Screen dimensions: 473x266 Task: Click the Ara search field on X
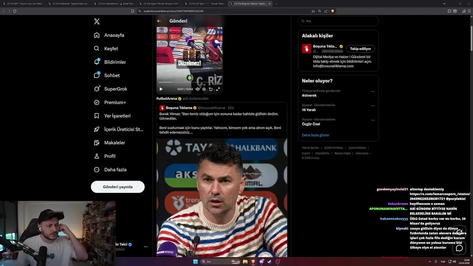(338, 21)
